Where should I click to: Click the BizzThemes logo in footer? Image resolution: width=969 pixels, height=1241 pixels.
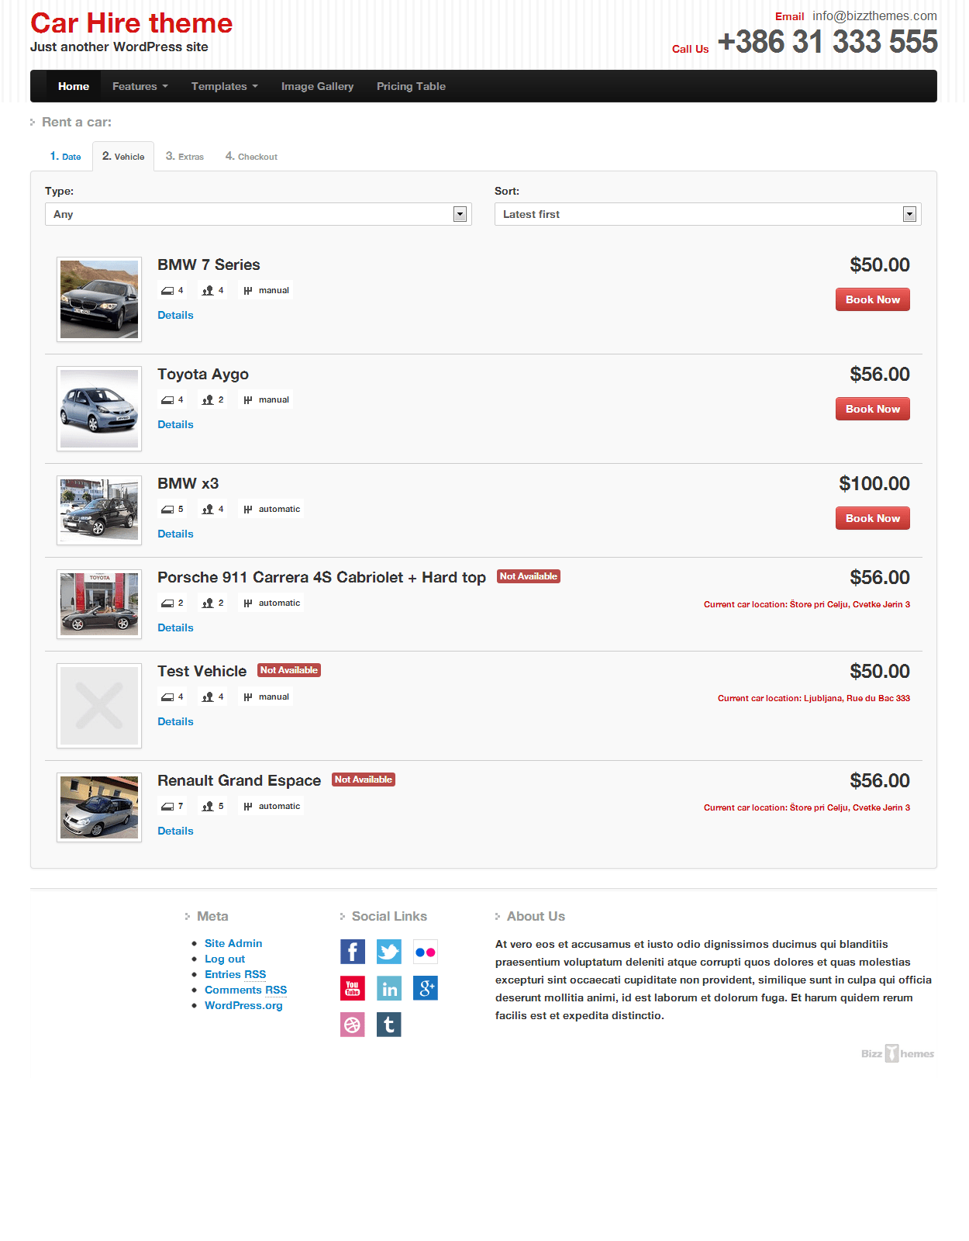coord(898,1053)
